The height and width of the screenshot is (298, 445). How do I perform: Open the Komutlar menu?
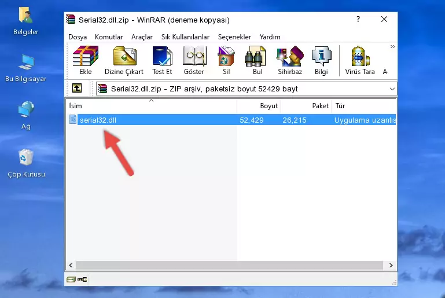[x=109, y=37]
